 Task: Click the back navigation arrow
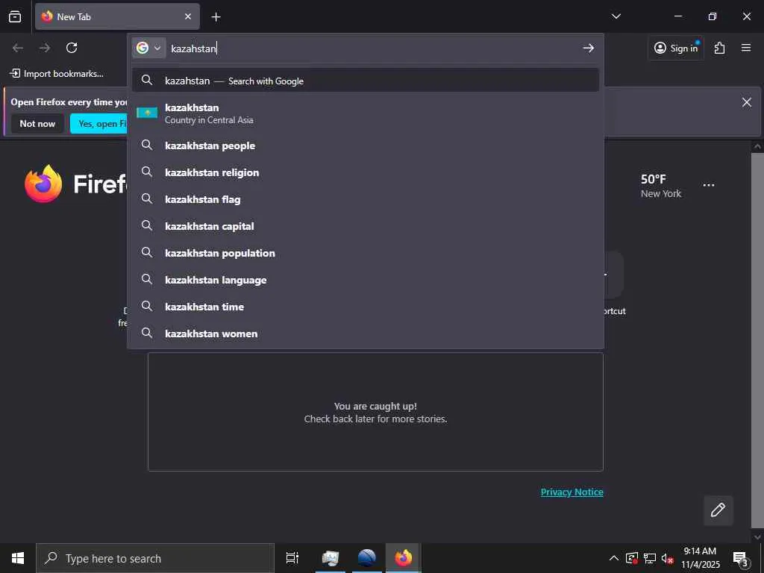click(x=18, y=48)
